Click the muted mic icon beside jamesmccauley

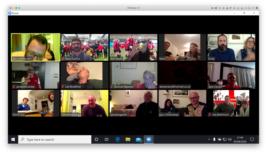point(14,87)
